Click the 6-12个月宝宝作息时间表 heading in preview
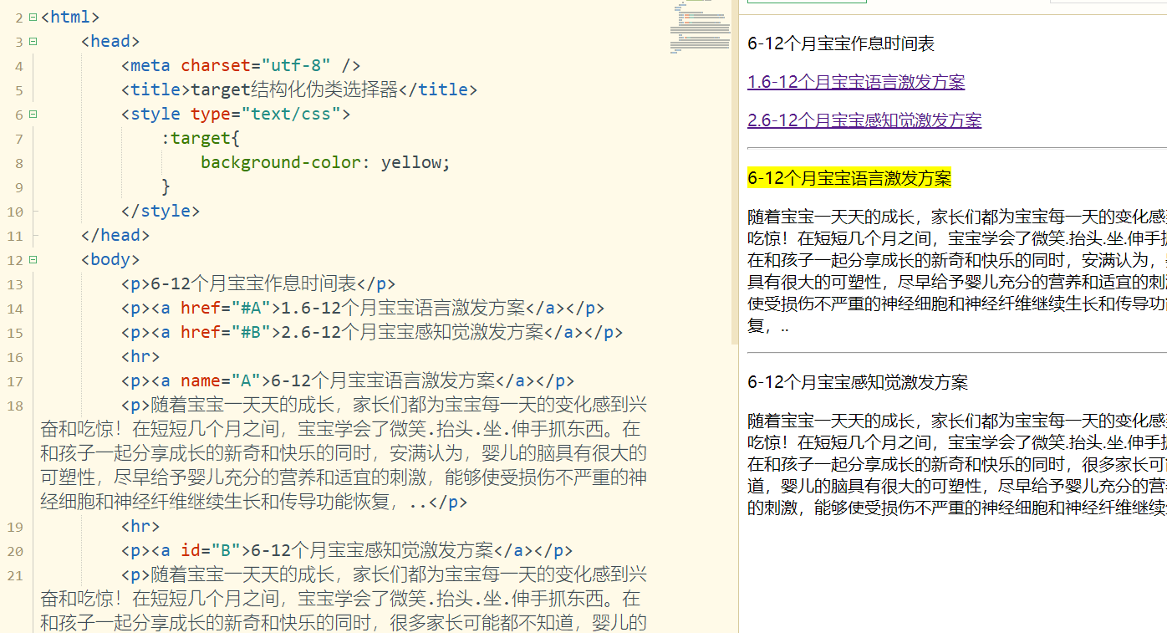This screenshot has width=1167, height=633. pos(841,43)
